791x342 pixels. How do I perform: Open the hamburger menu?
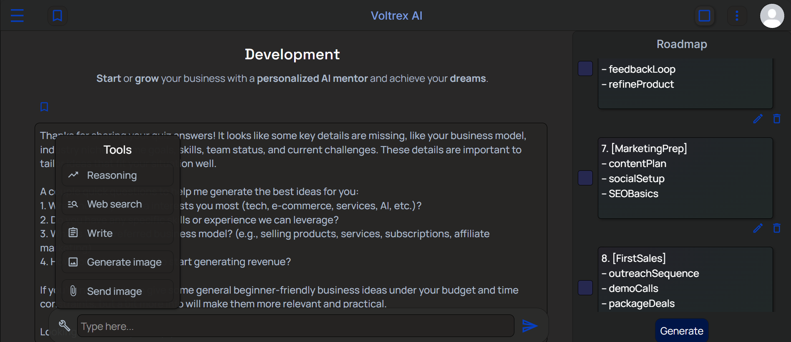click(17, 15)
